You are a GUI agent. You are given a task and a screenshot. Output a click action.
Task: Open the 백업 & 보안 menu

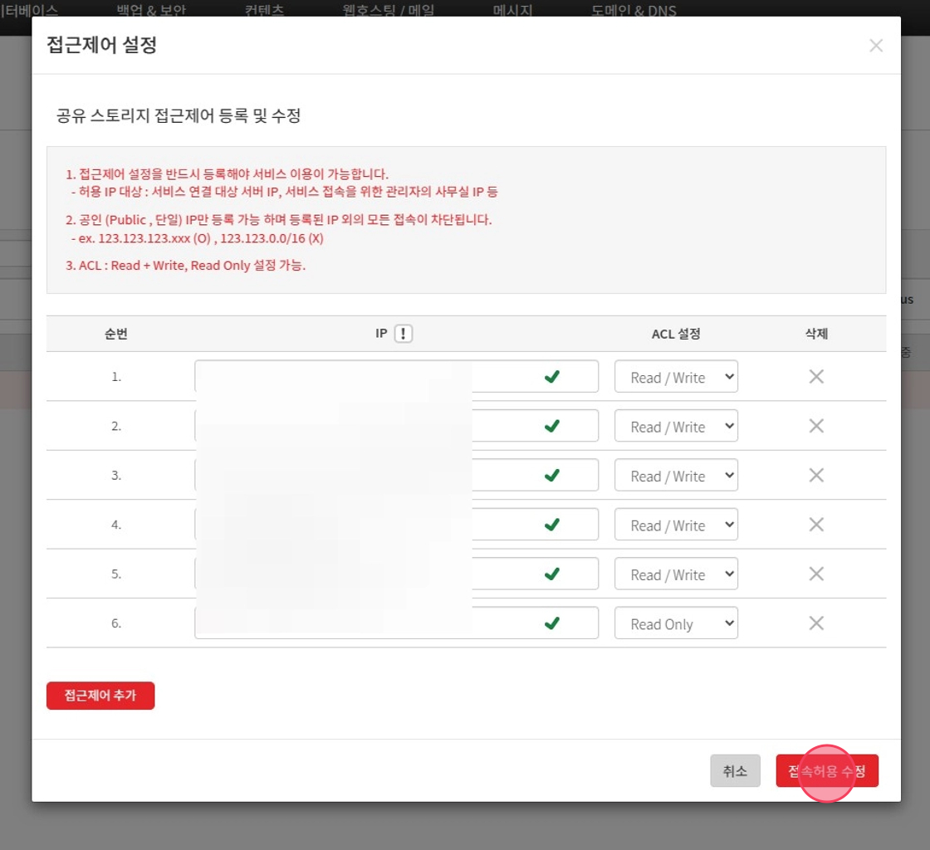[x=151, y=10]
